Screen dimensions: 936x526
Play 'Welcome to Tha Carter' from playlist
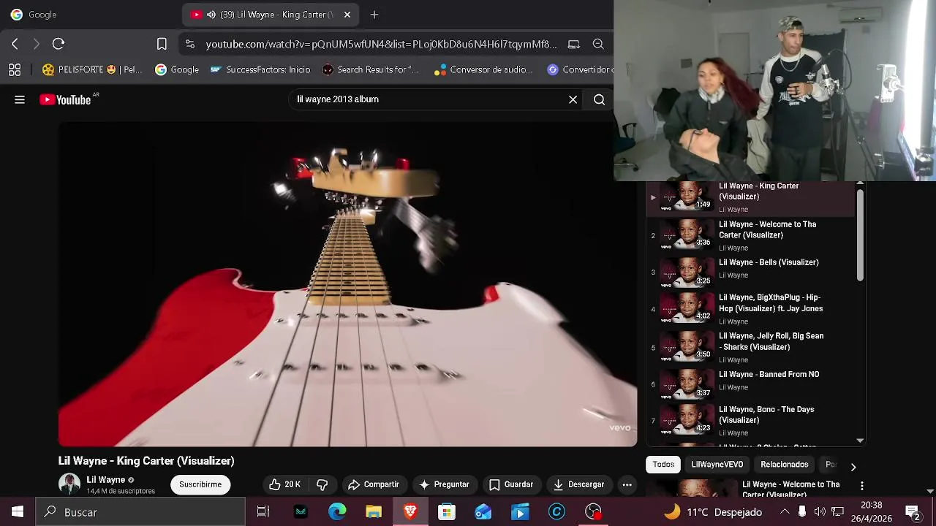pos(750,236)
